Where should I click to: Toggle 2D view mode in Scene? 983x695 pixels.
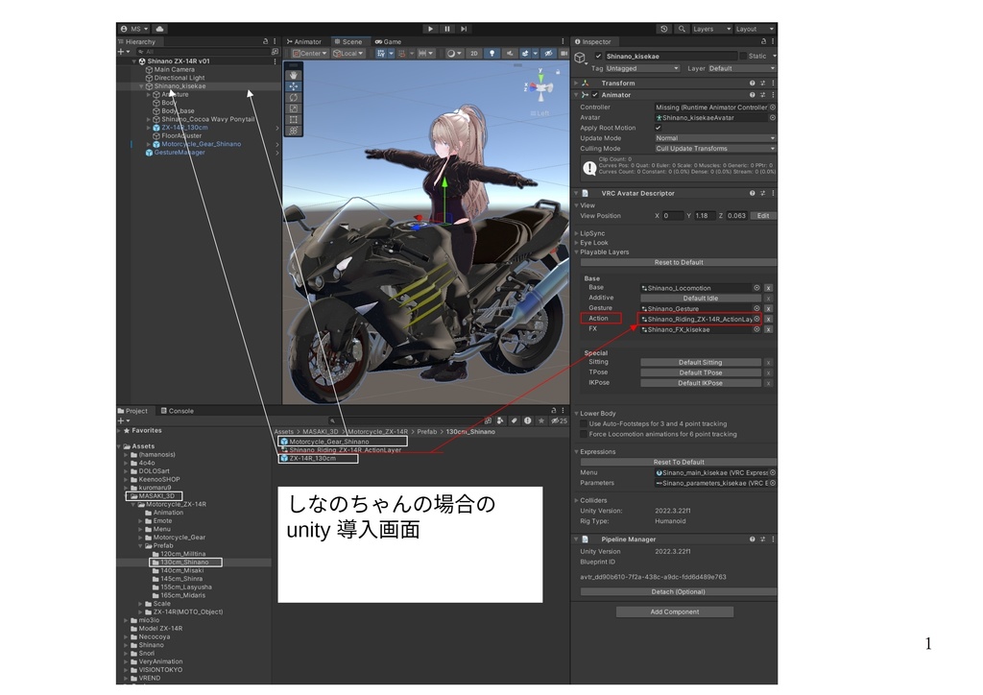tap(474, 53)
